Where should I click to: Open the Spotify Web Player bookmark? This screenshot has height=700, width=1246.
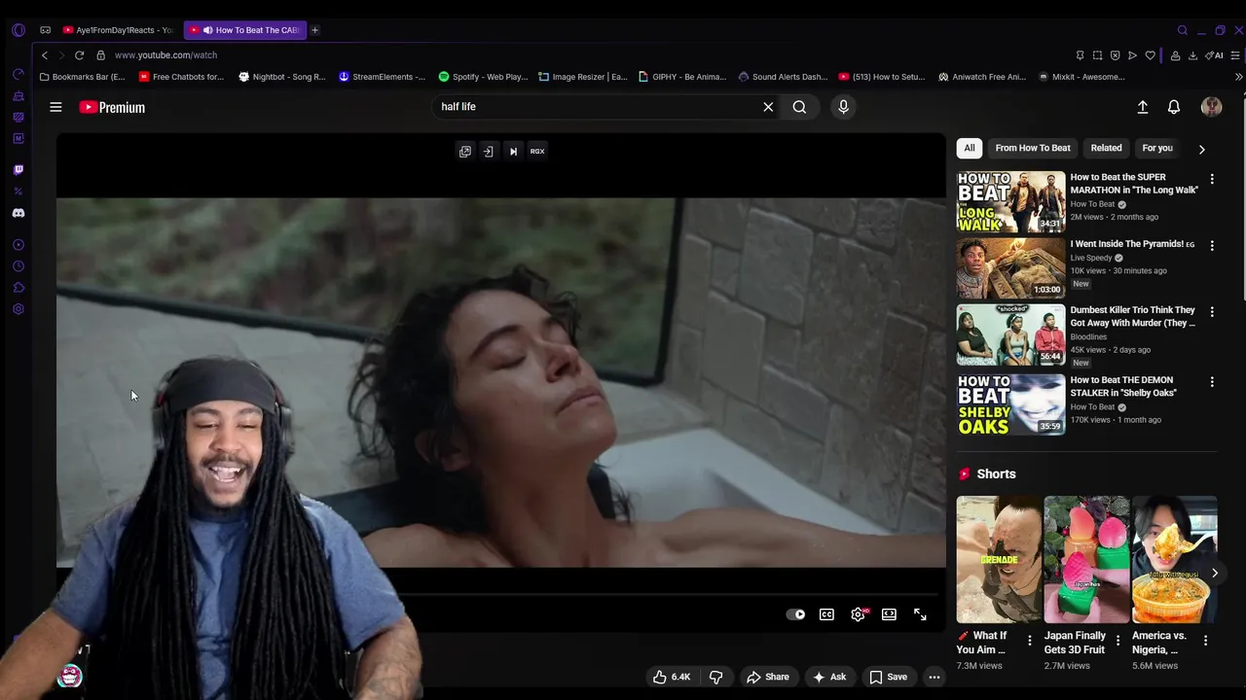483,77
